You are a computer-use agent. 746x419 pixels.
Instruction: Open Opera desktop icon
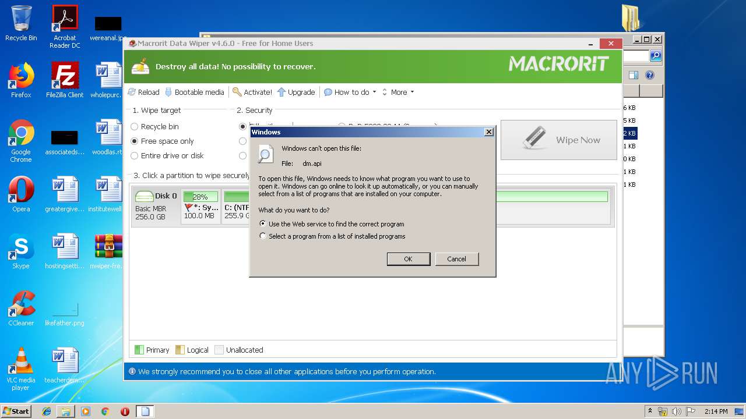(21, 194)
